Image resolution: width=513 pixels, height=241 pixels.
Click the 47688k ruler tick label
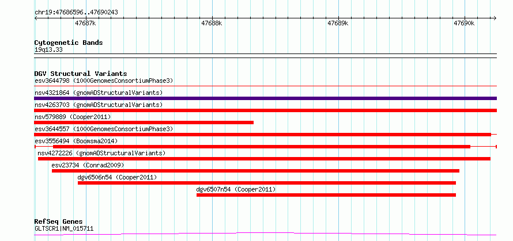[x=212, y=23]
